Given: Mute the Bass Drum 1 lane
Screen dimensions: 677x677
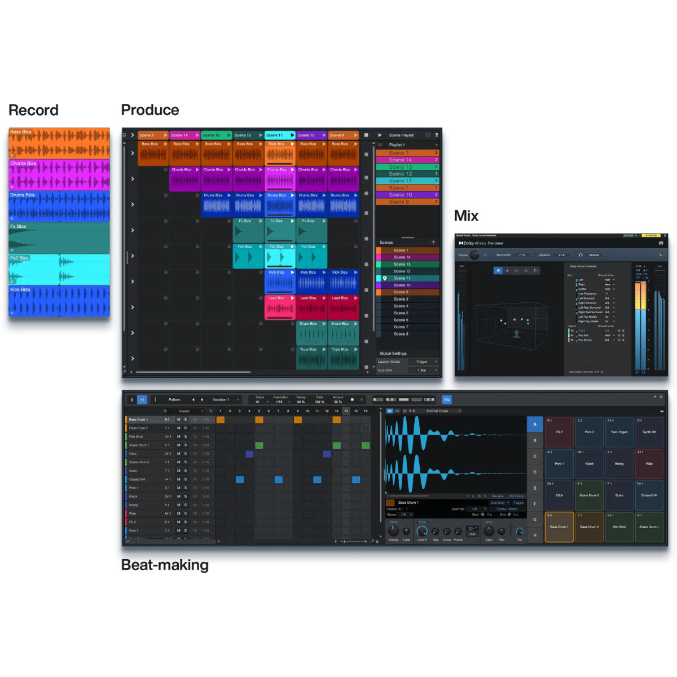Looking at the screenshot, I should click(179, 420).
